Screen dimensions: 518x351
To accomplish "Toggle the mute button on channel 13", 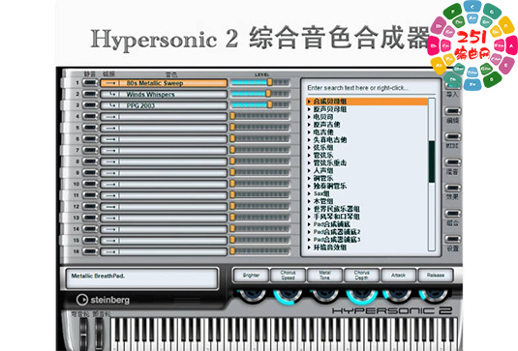I will pyautogui.click(x=90, y=218).
